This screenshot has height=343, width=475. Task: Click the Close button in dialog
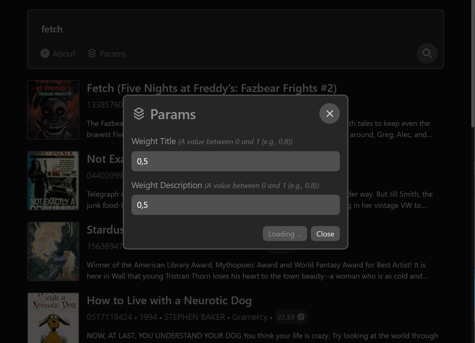pyautogui.click(x=325, y=234)
